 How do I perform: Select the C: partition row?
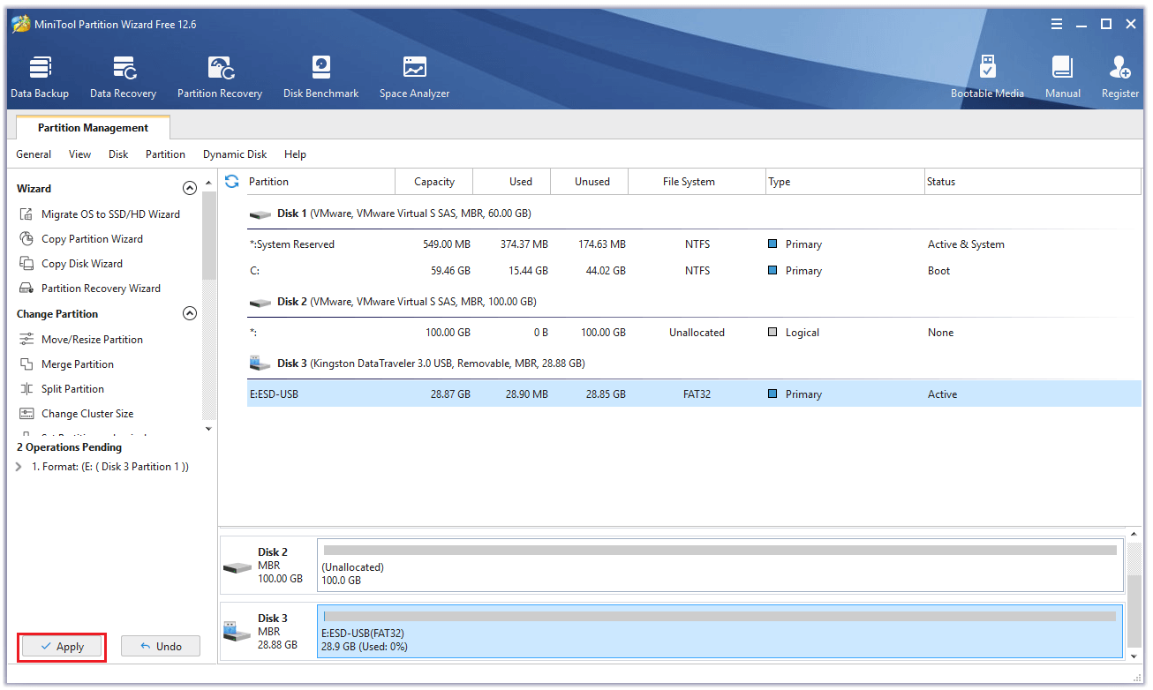[694, 271]
